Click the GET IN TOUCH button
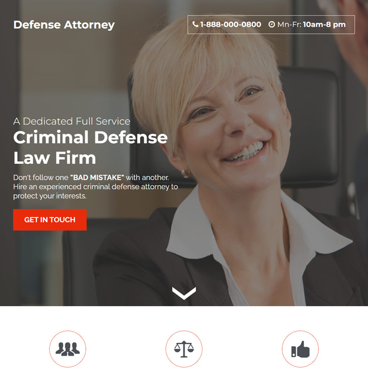 tap(50, 220)
